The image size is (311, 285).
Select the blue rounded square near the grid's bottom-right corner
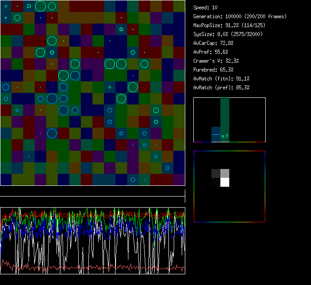click(x=167, y=168)
